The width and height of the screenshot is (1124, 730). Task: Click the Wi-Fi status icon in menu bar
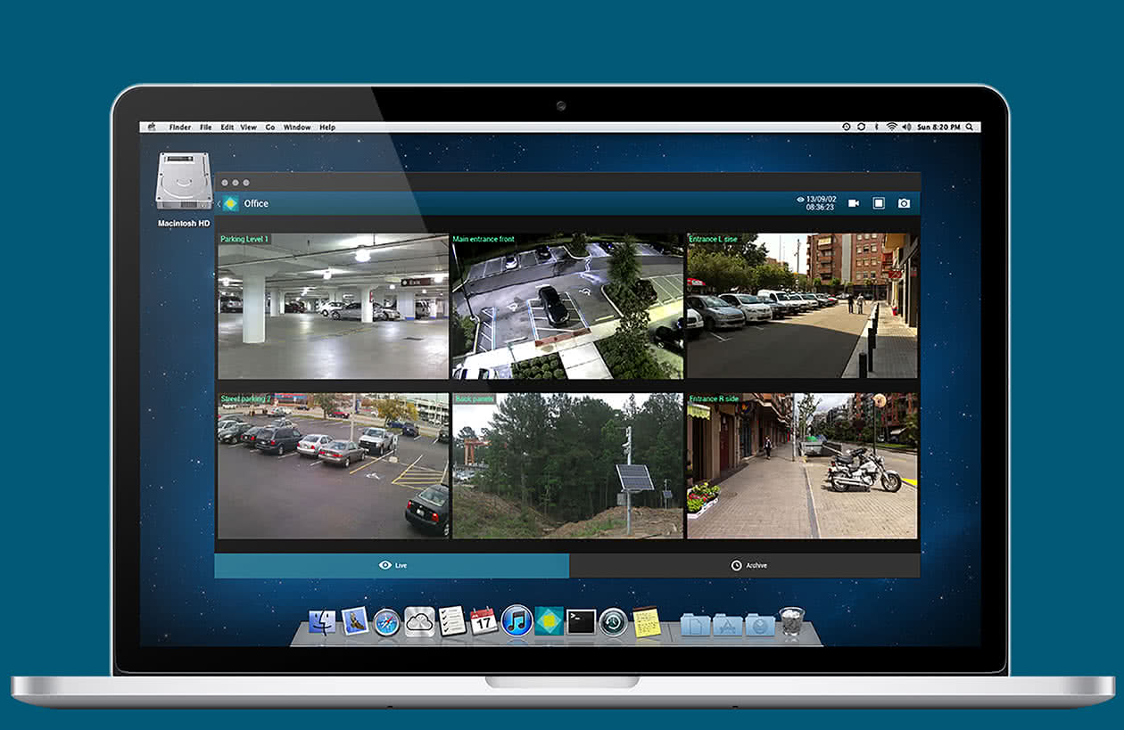tap(890, 127)
